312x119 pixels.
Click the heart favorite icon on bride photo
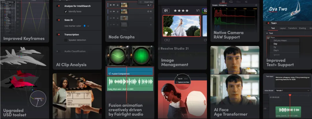click(166, 33)
